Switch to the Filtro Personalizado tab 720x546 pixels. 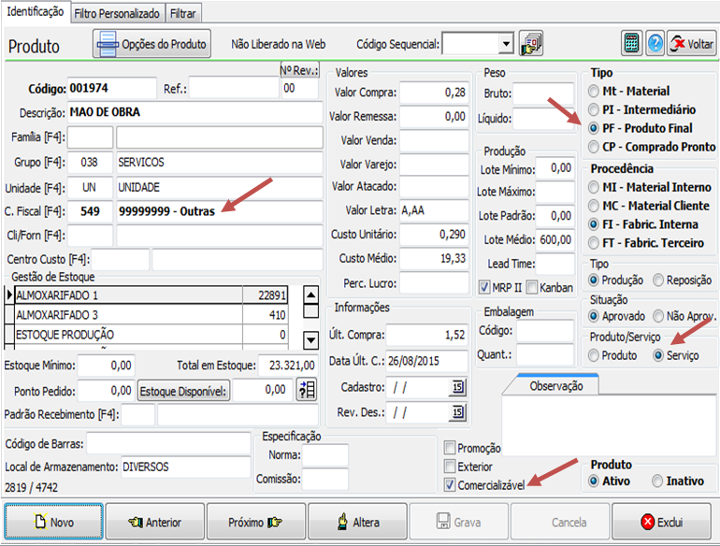[118, 12]
